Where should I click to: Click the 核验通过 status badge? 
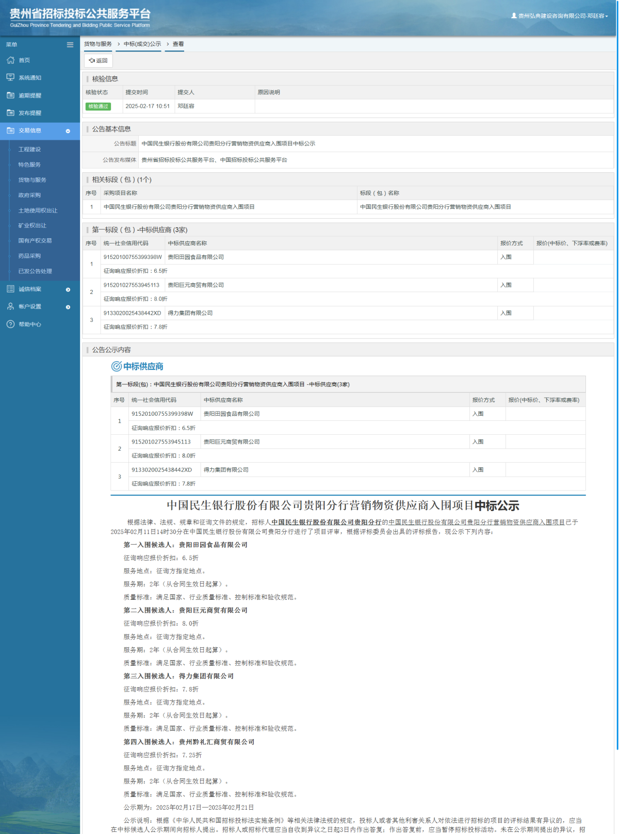(98, 106)
